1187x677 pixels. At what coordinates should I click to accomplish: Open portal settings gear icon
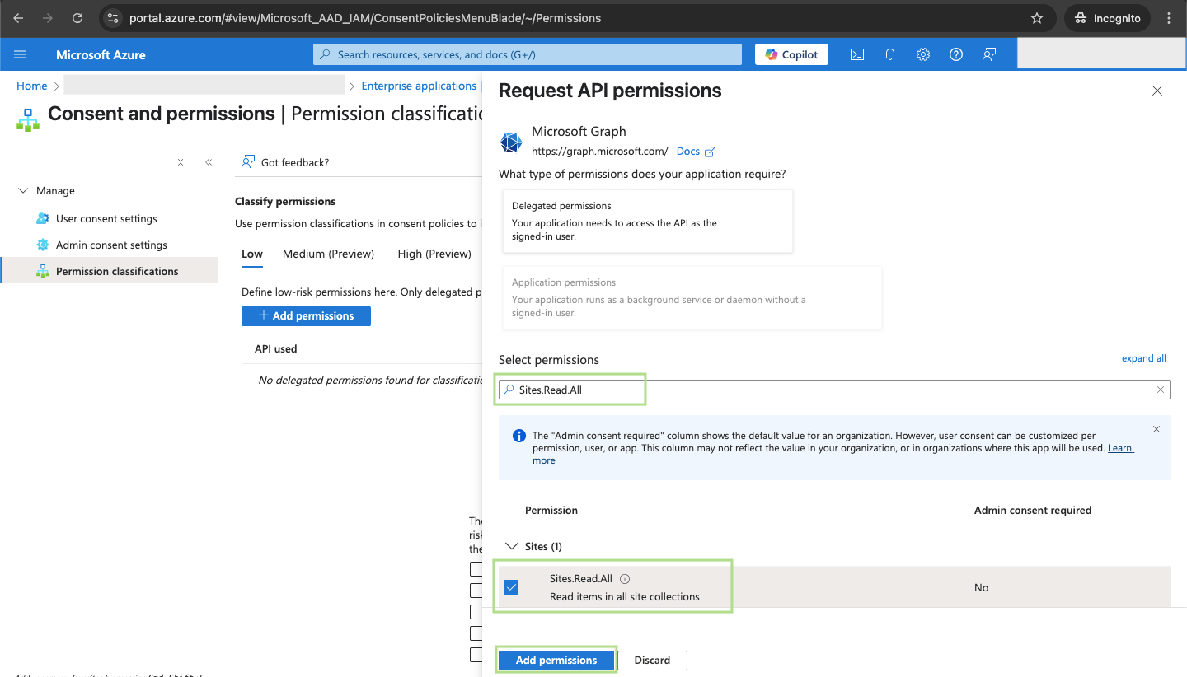click(x=923, y=54)
